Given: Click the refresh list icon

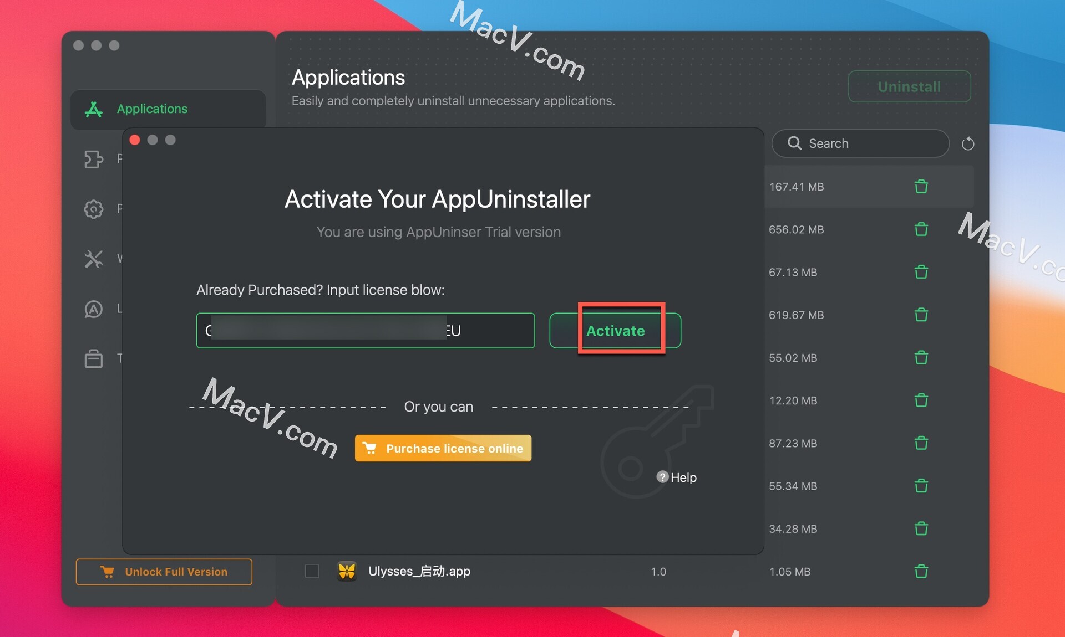Looking at the screenshot, I should pyautogui.click(x=968, y=143).
